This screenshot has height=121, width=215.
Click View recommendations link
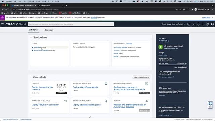[x=166, y=77]
